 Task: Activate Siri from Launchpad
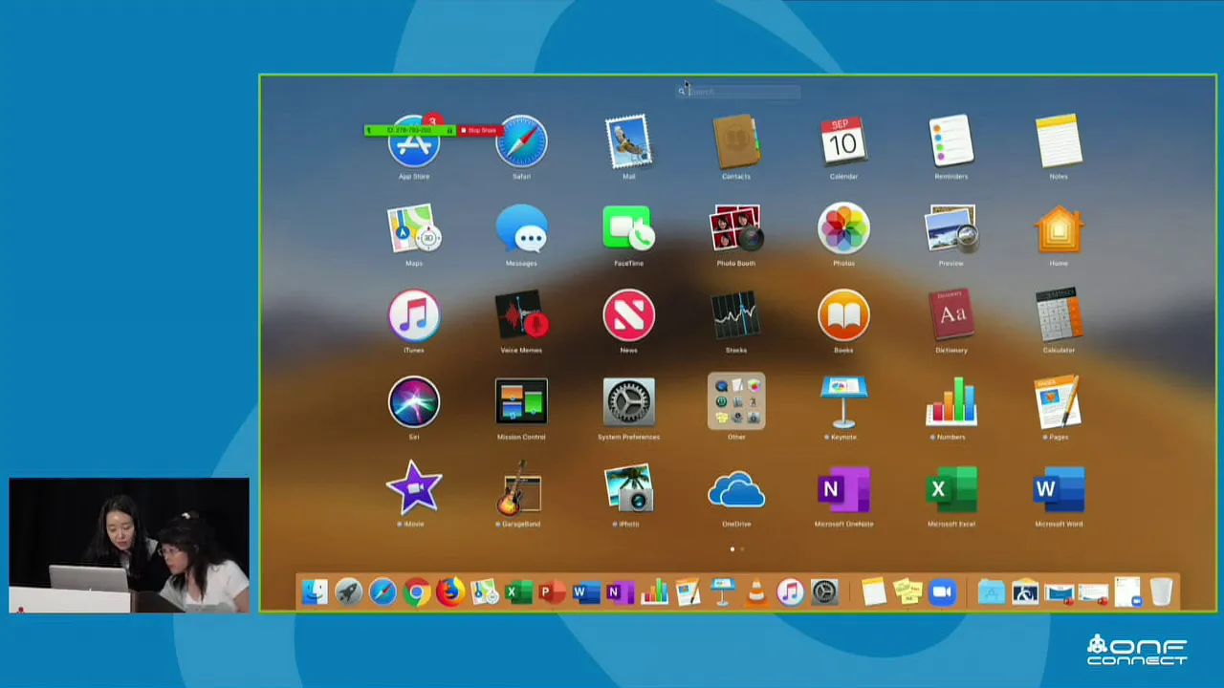414,402
